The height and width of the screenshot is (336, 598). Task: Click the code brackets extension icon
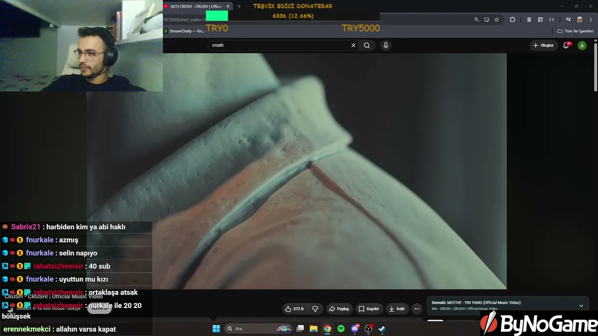[x=551, y=20]
